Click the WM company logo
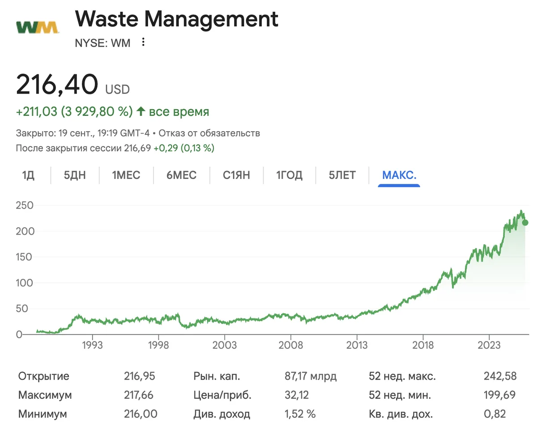Screen dimensions: 537x435 click(37, 27)
